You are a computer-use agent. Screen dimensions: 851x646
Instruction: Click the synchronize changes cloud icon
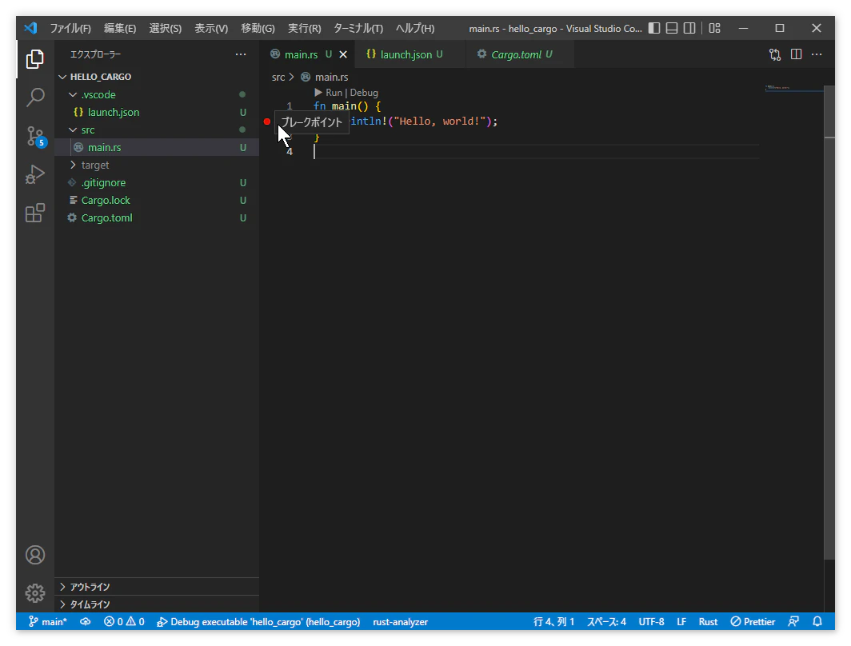tap(86, 621)
